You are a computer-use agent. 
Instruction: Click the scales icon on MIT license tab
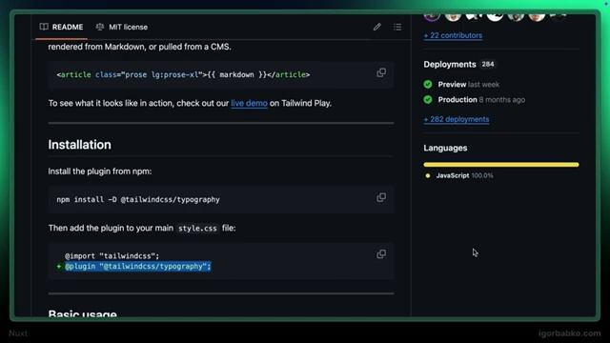(x=100, y=27)
